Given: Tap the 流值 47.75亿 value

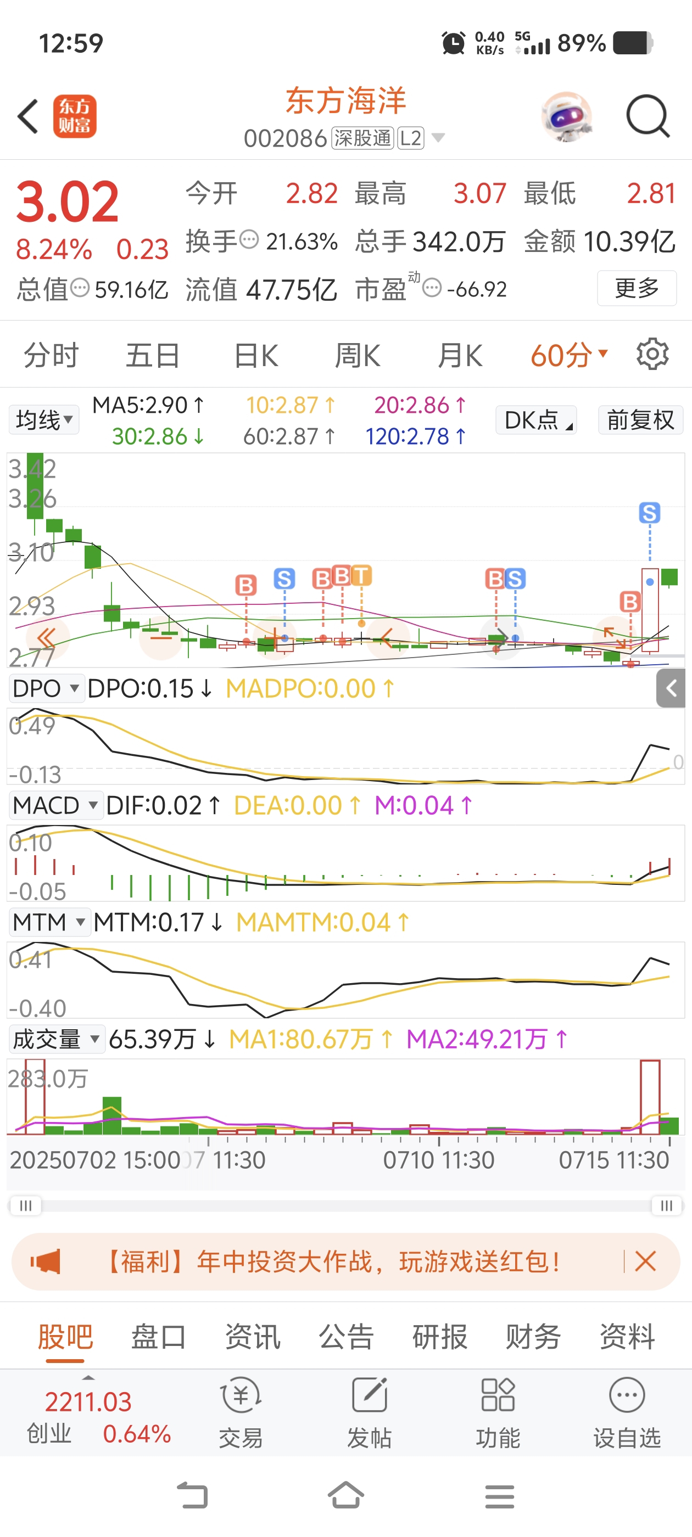Looking at the screenshot, I should [261, 289].
